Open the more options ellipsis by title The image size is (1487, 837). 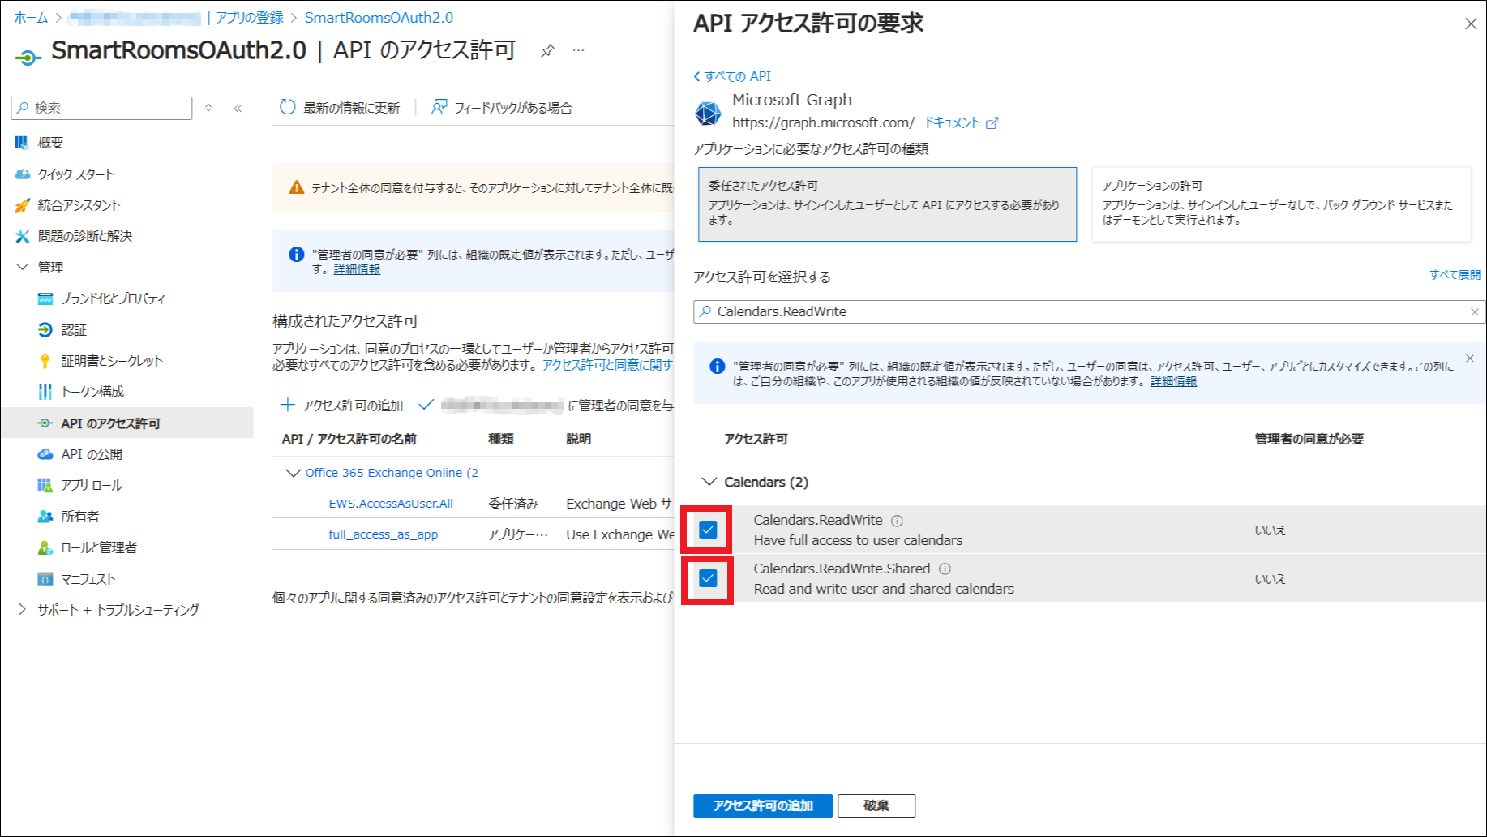tap(578, 50)
